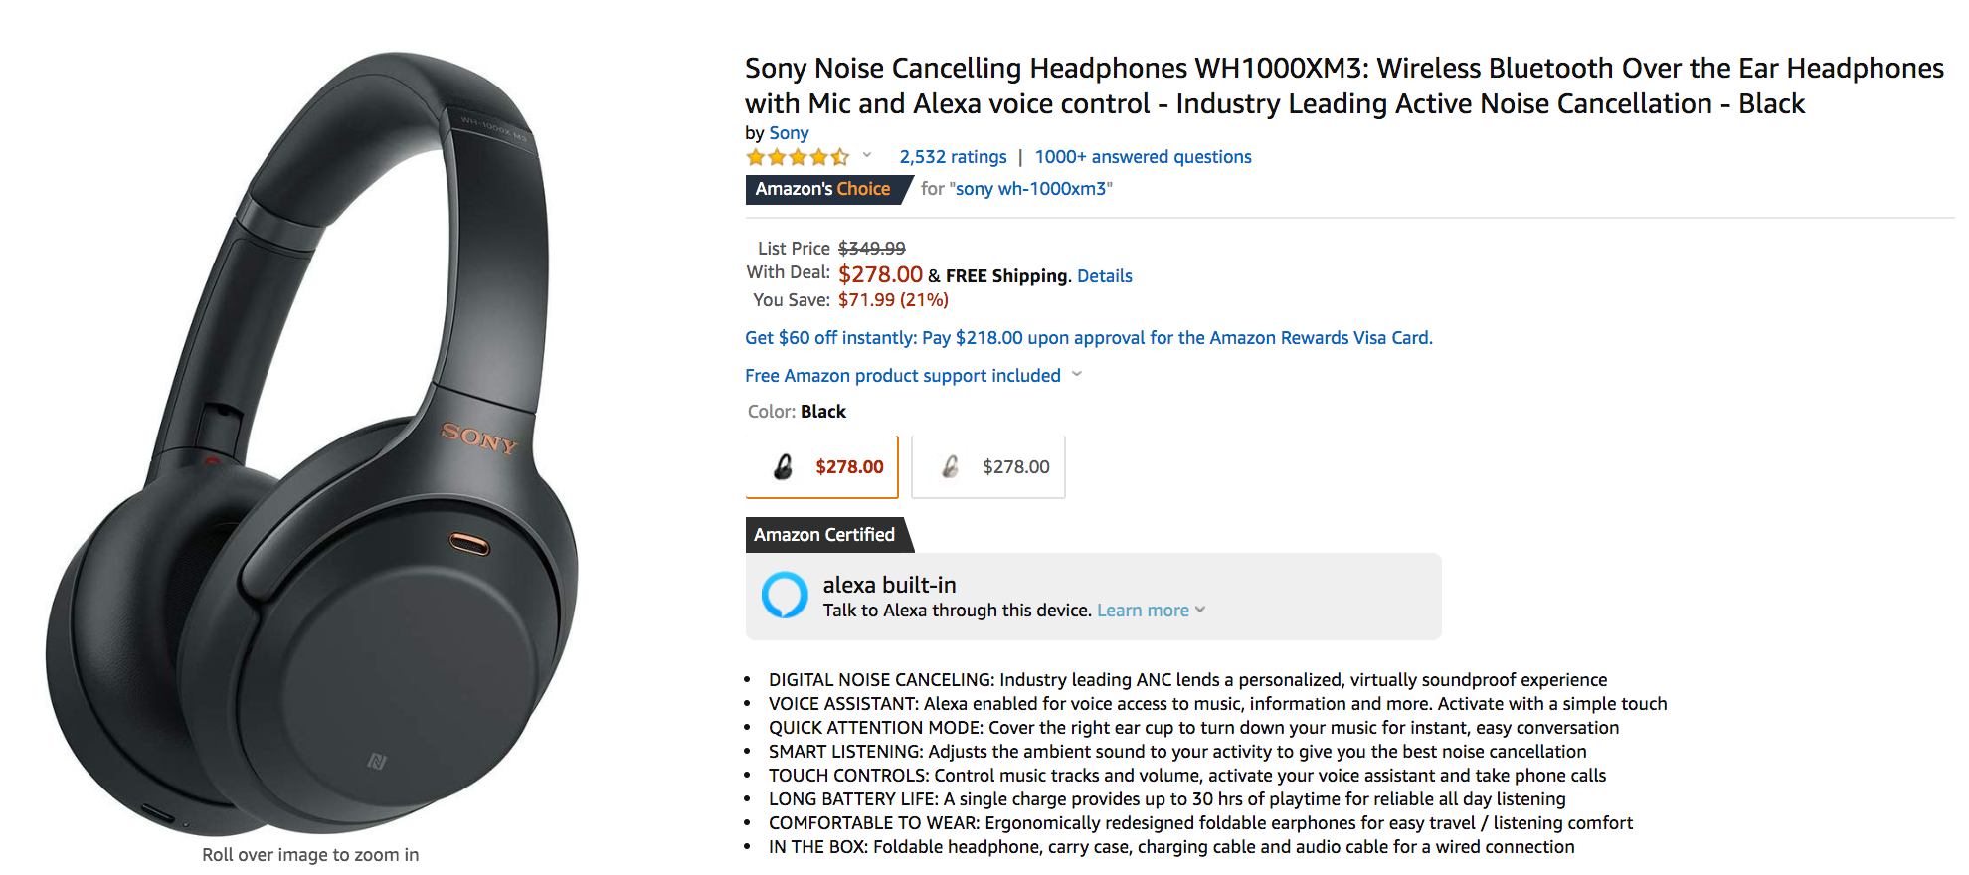Image resolution: width=1969 pixels, height=875 pixels.
Task: Click the star rating icons
Action: click(798, 157)
